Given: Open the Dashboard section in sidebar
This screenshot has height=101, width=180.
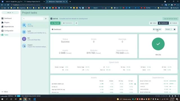Looking at the screenshot, I should click(x=7, y=18).
